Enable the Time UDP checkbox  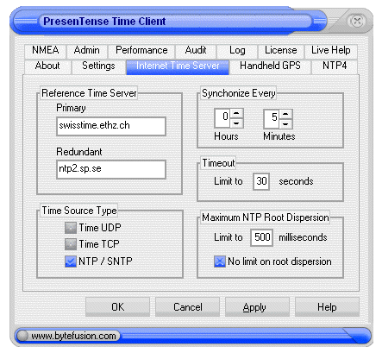pos(71,228)
